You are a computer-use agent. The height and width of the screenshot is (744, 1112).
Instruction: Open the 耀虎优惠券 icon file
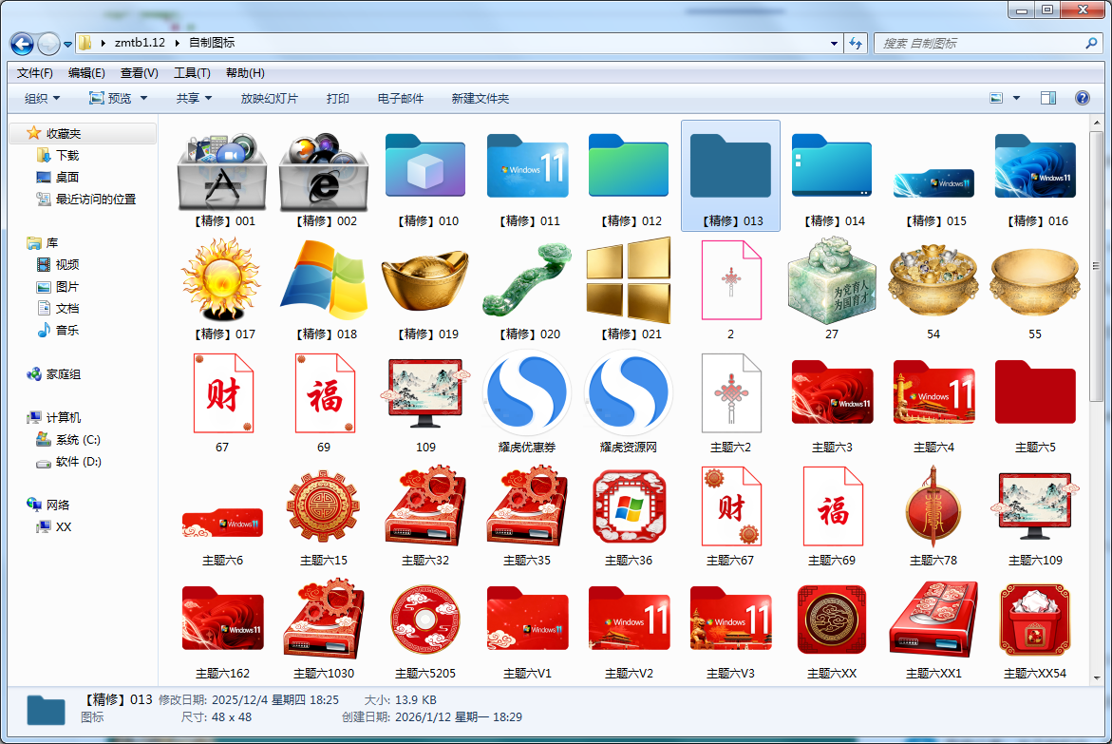click(x=527, y=391)
